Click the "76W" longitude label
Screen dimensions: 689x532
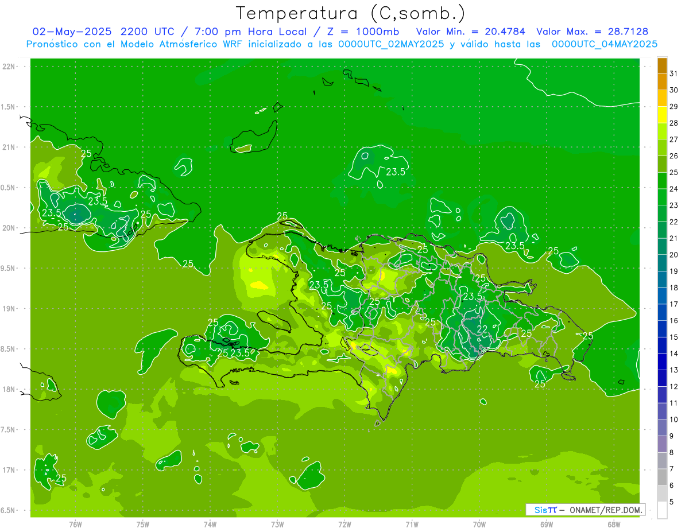tap(75, 524)
